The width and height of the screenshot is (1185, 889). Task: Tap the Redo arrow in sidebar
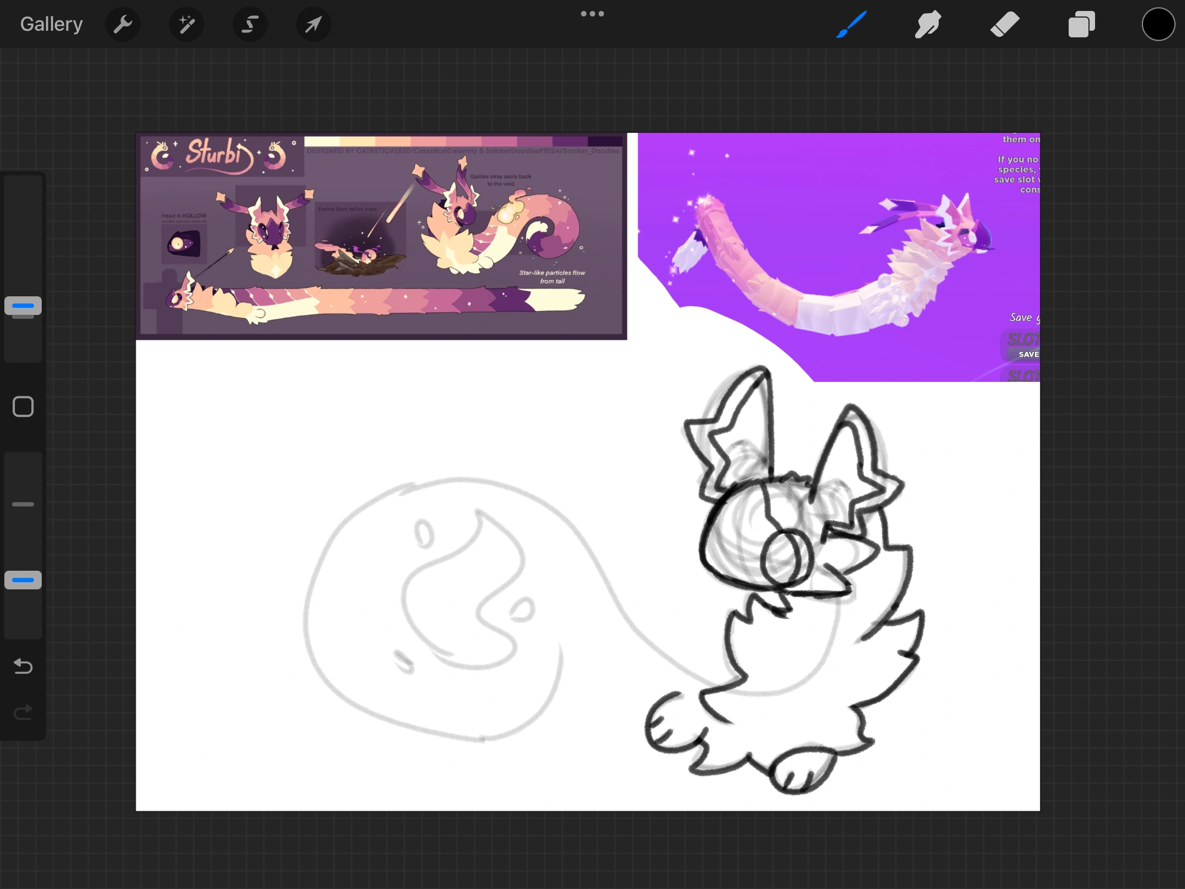point(22,712)
